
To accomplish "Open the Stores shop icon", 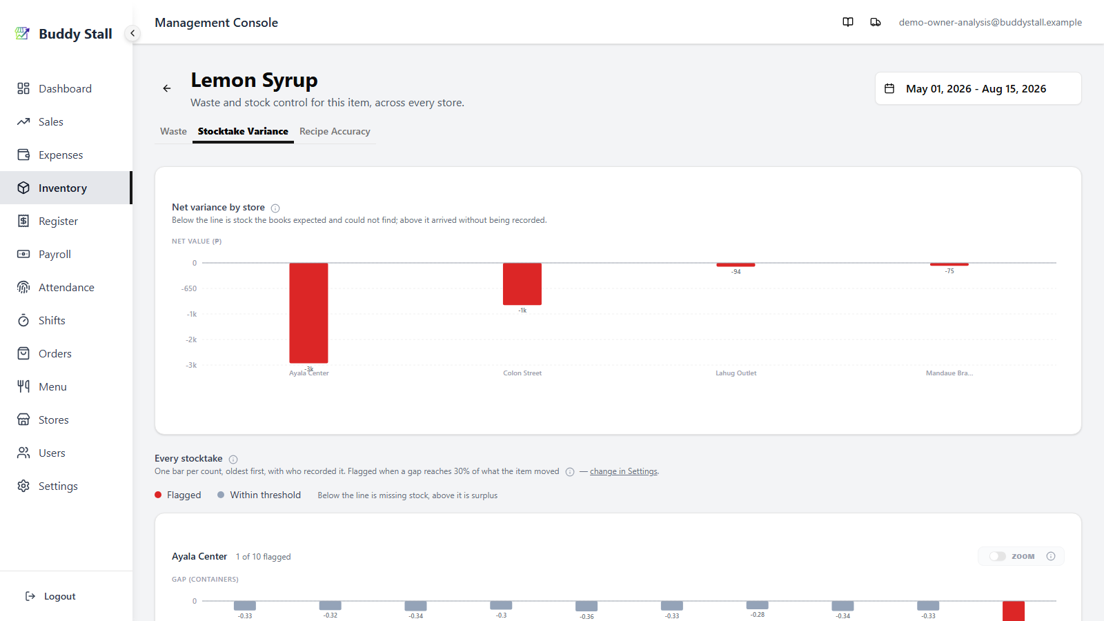I will coord(23,420).
